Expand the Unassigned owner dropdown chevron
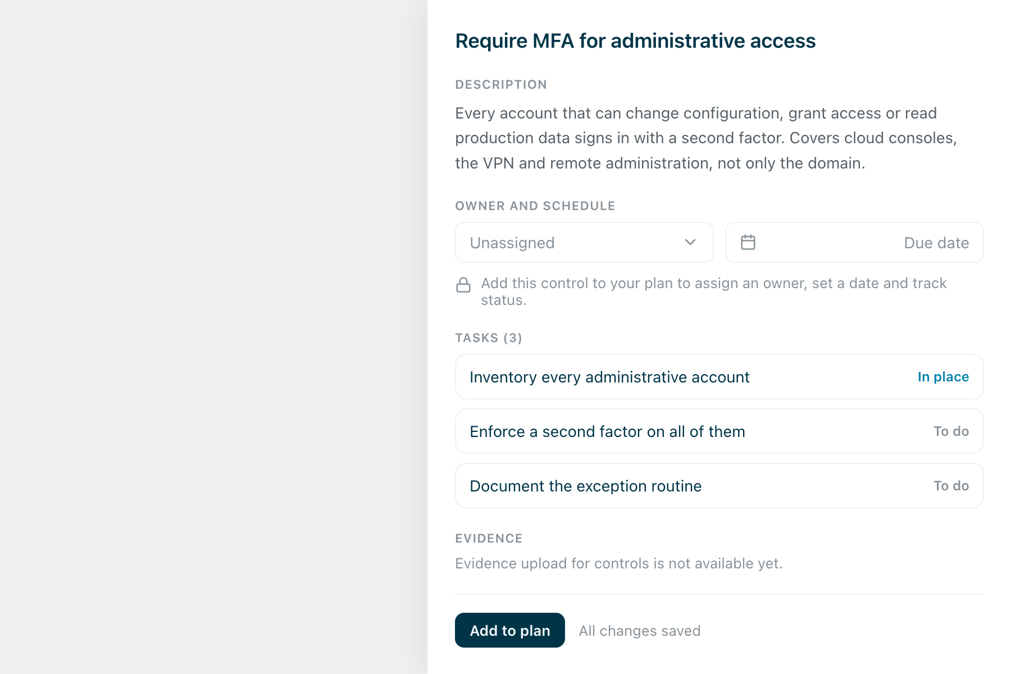 click(x=690, y=242)
